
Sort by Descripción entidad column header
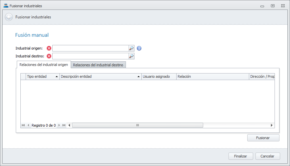pyautogui.click(x=99, y=76)
